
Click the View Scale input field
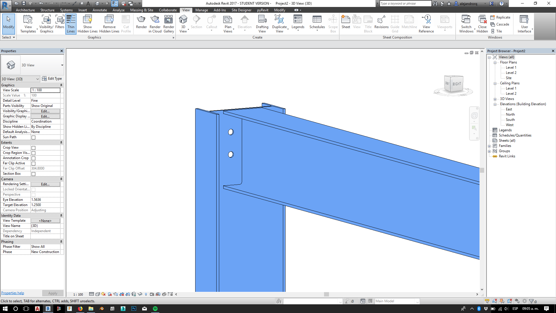pyautogui.click(x=45, y=90)
